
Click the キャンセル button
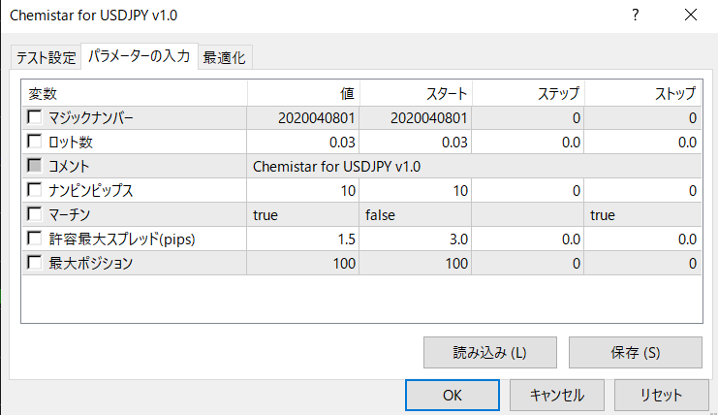[557, 395]
